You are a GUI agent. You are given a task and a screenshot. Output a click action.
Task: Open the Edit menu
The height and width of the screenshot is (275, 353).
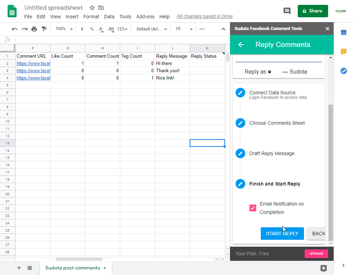click(x=41, y=17)
